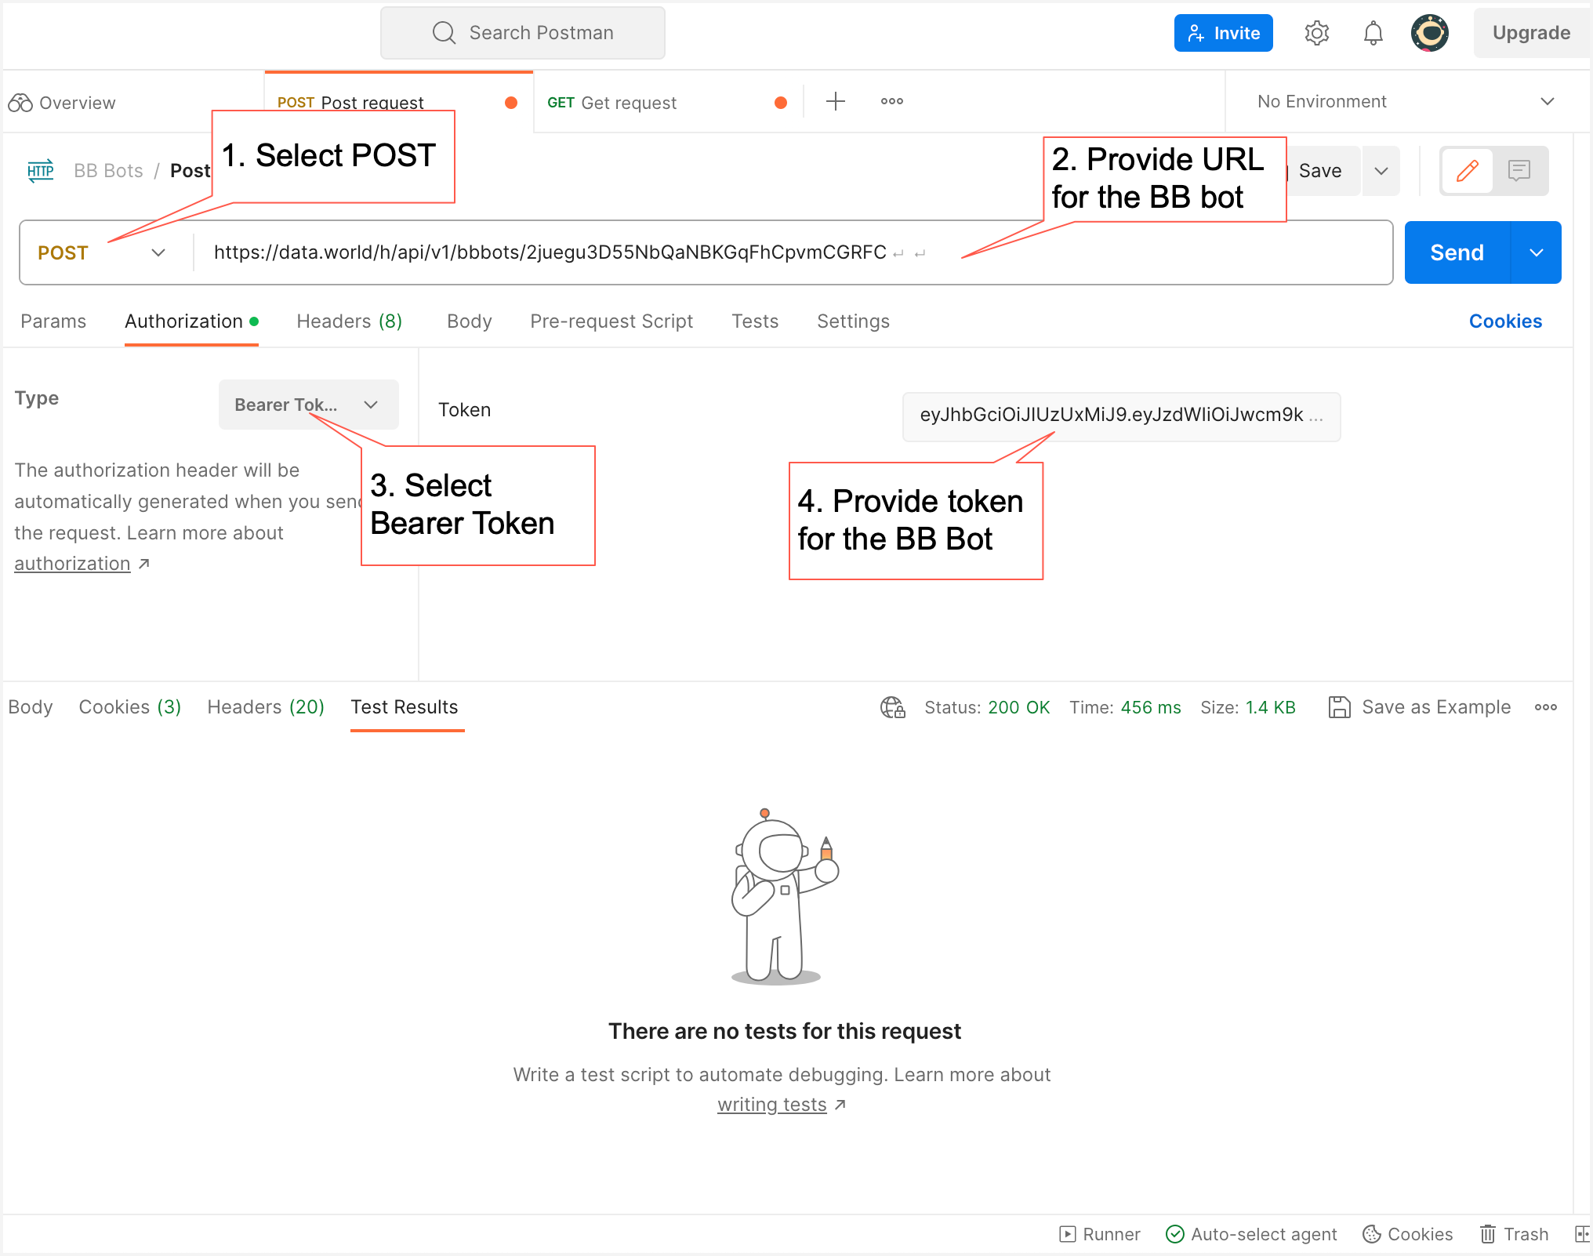Click the Token value field
The image size is (1593, 1256).
pos(1121,416)
